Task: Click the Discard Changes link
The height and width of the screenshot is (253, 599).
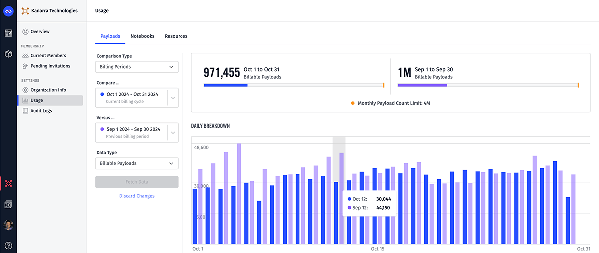Action: pyautogui.click(x=136, y=196)
